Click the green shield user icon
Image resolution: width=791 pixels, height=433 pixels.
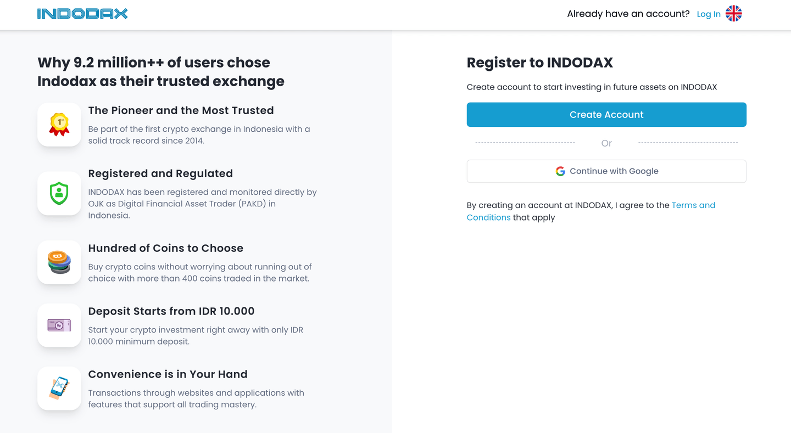click(59, 193)
